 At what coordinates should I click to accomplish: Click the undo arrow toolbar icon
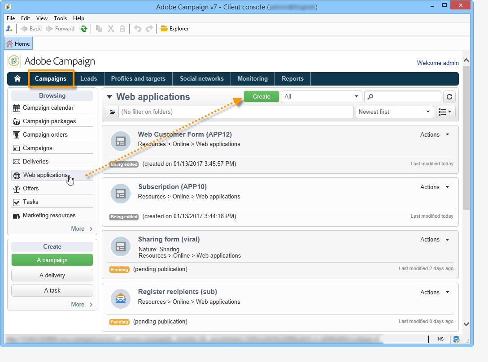tap(138, 29)
